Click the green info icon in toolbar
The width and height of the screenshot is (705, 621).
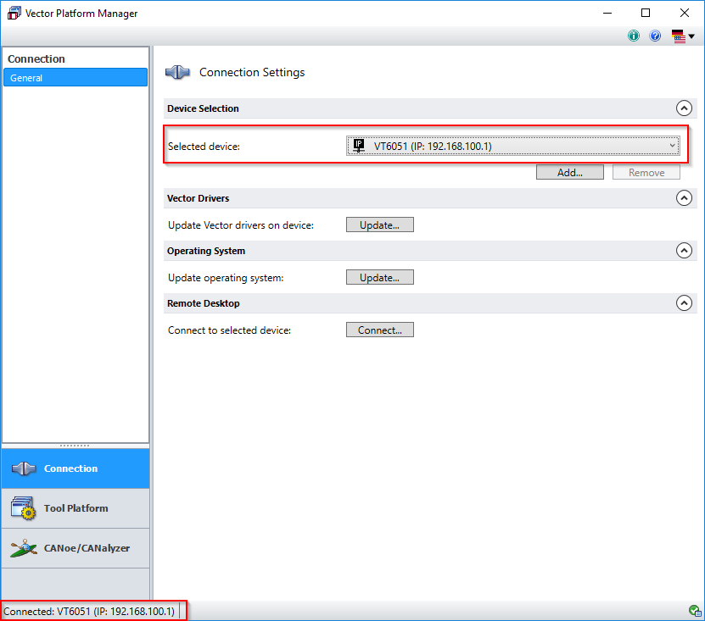[x=633, y=36]
